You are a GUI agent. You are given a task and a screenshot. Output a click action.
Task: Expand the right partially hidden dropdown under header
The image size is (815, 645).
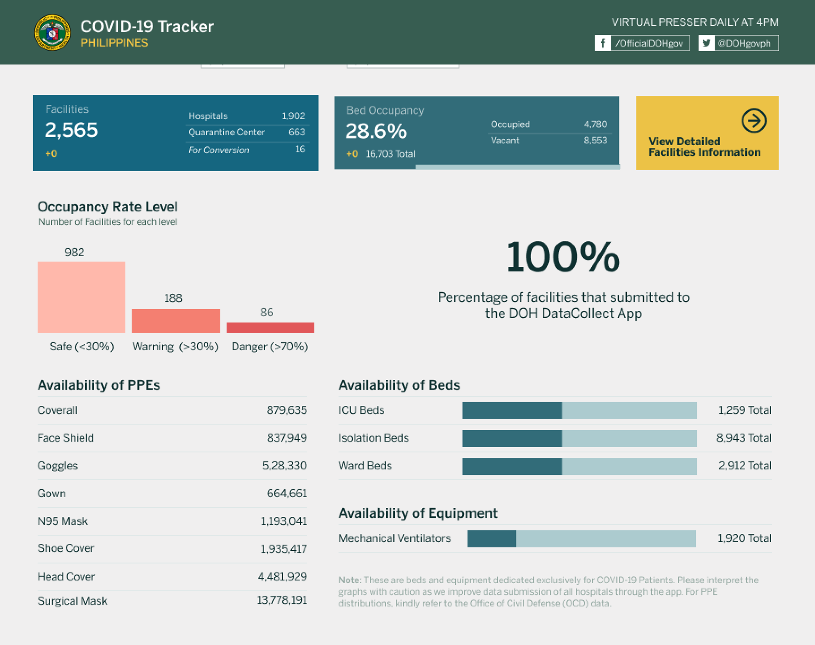click(x=403, y=66)
